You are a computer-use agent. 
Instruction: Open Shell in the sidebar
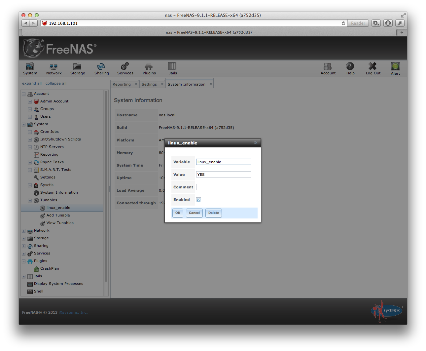click(39, 291)
